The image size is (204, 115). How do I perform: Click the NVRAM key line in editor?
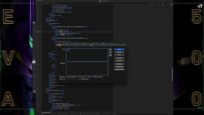coord(52,20)
